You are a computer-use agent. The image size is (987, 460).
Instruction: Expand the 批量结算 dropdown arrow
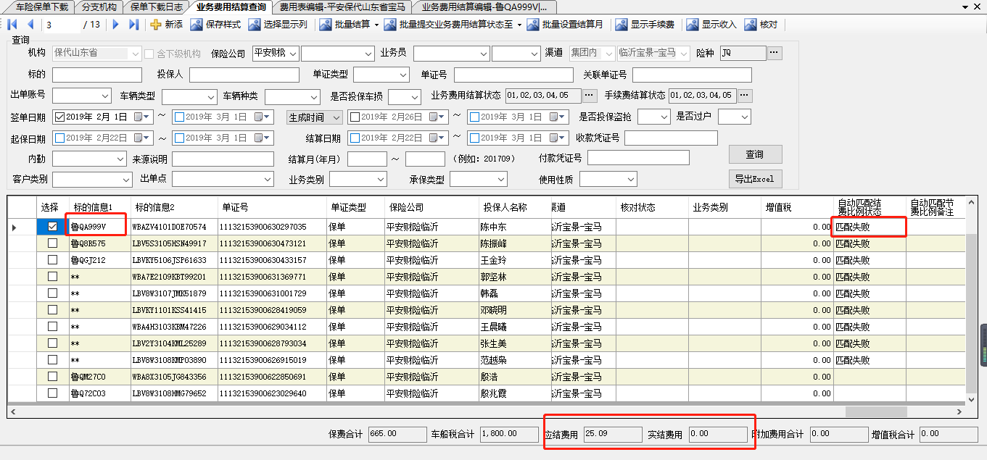(x=376, y=25)
